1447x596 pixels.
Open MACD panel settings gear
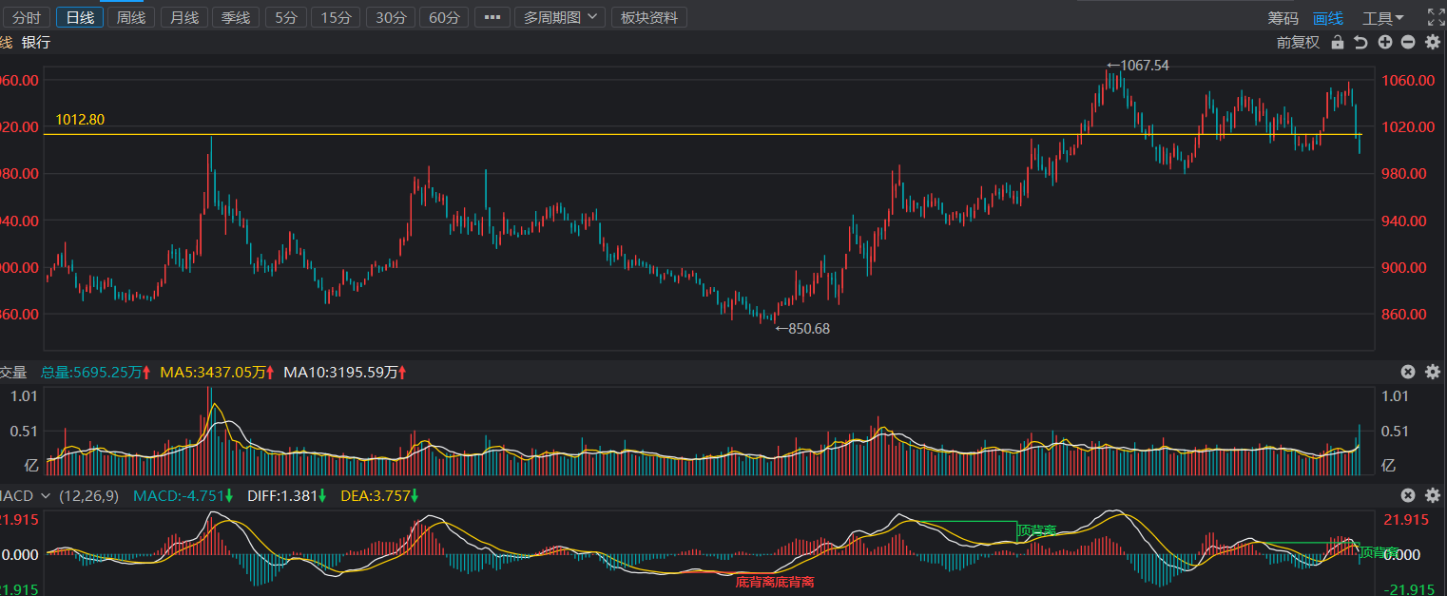pyautogui.click(x=1432, y=495)
